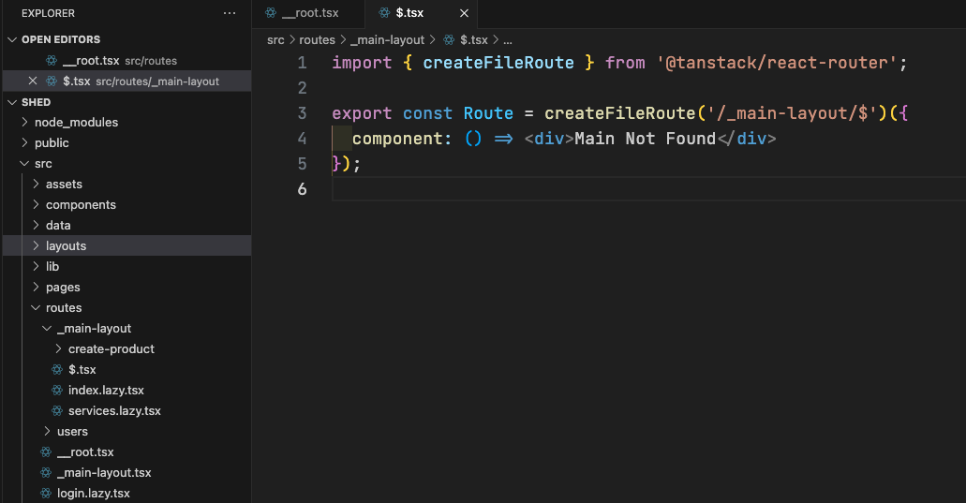966x503 pixels.
Task: Expand the public folder
Action: pos(24,142)
